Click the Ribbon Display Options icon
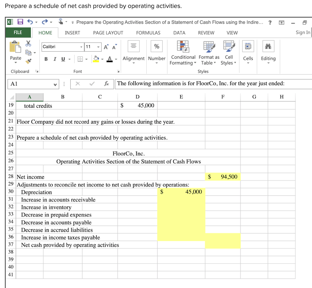Screen dimensions: 312x288 282,23
